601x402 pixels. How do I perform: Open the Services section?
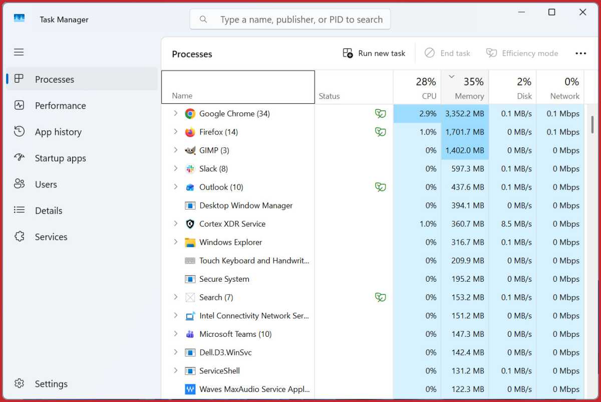click(x=51, y=237)
